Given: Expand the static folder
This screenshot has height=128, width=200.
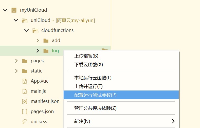Looking at the screenshot, I should 16,71.
